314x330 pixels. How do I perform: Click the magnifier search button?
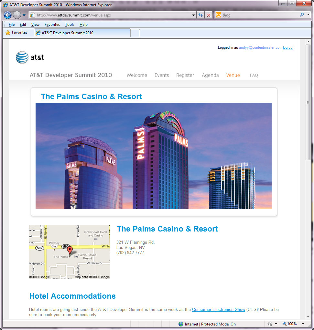302,15
